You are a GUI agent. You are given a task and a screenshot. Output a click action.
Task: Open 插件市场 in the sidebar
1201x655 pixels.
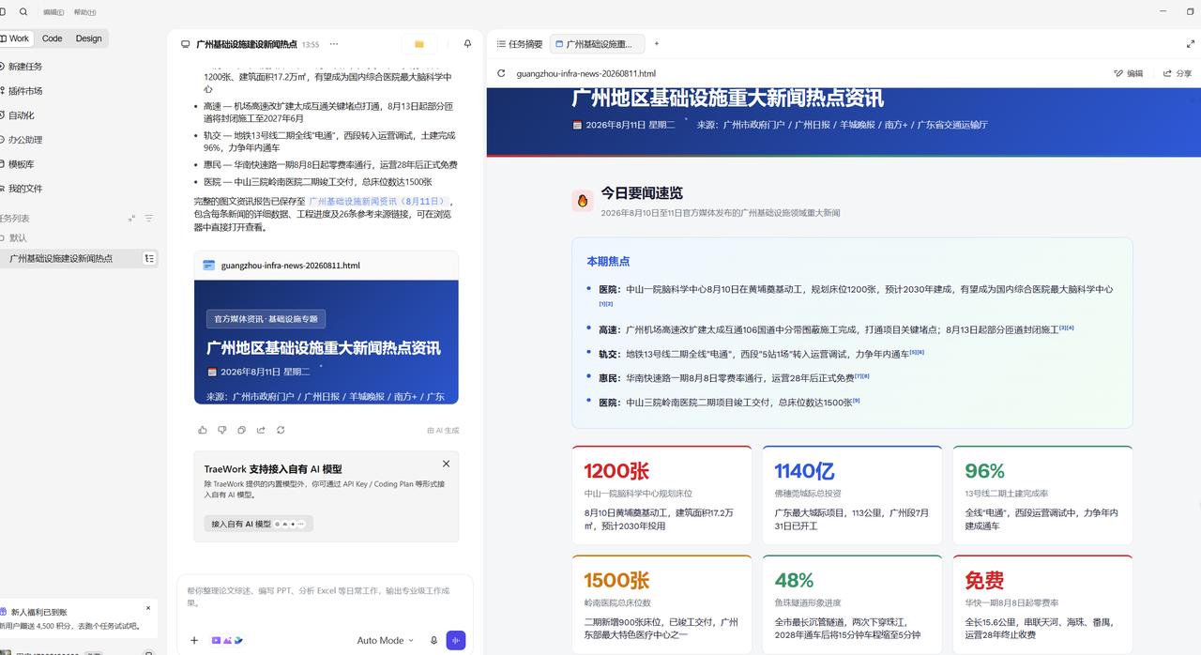(25, 91)
